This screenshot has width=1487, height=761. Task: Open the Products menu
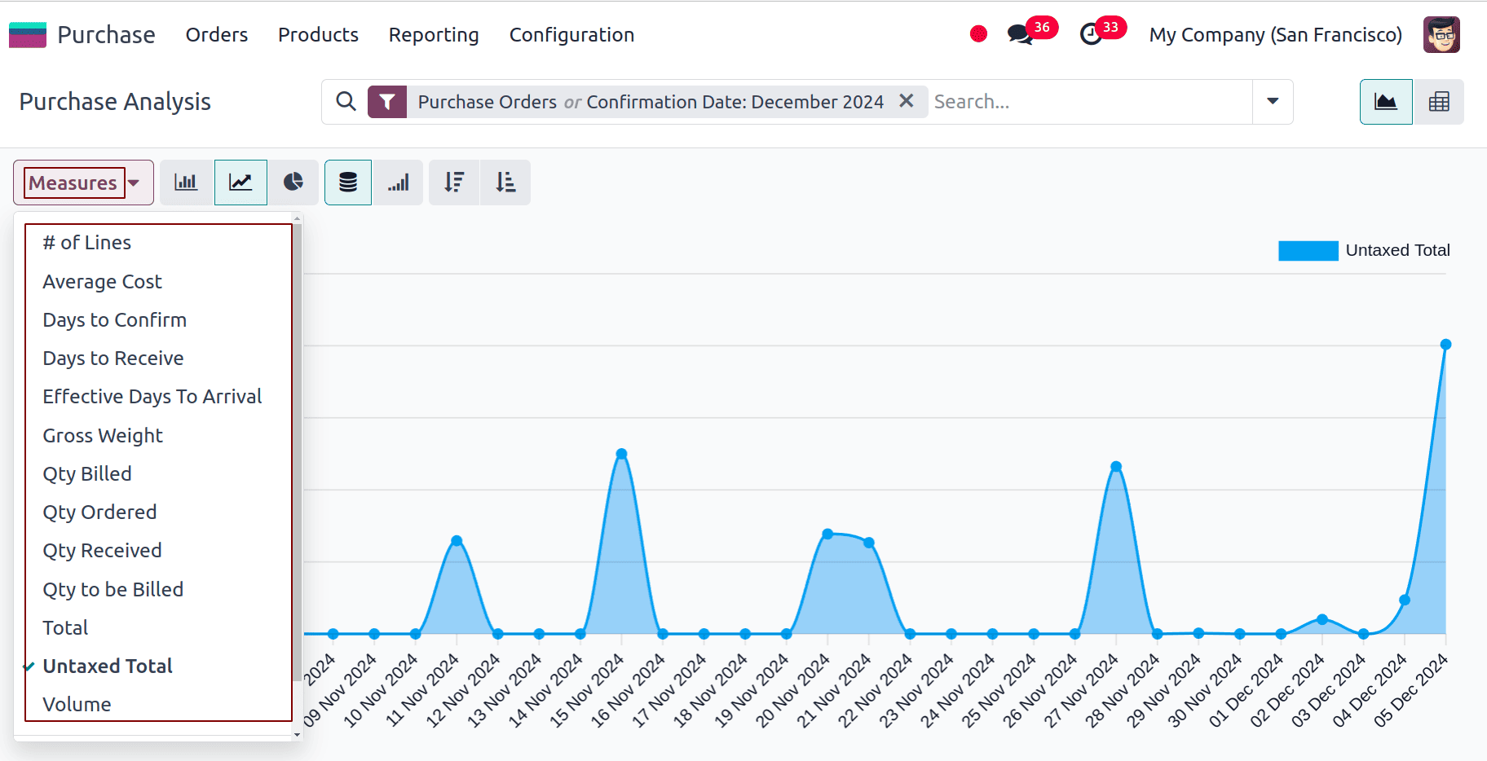tap(318, 35)
